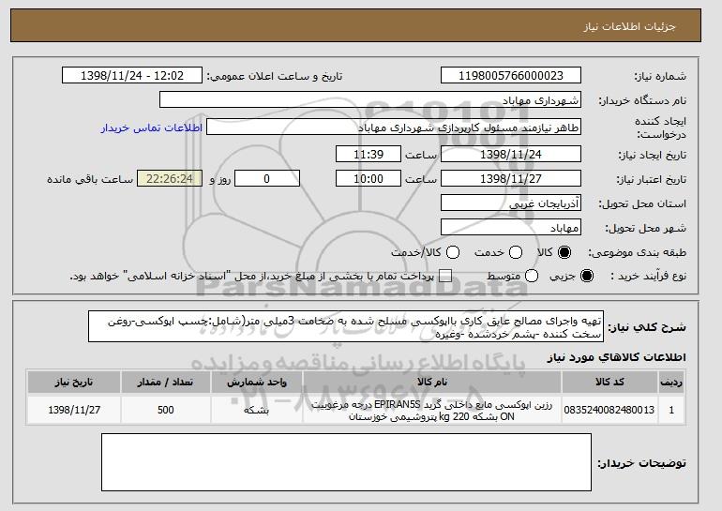
Task: Select the خدمت radio button
Action: [x=516, y=252]
